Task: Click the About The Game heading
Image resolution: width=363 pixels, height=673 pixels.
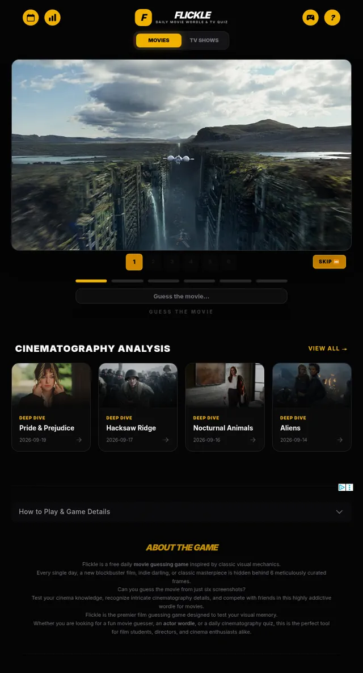Action: click(x=182, y=548)
